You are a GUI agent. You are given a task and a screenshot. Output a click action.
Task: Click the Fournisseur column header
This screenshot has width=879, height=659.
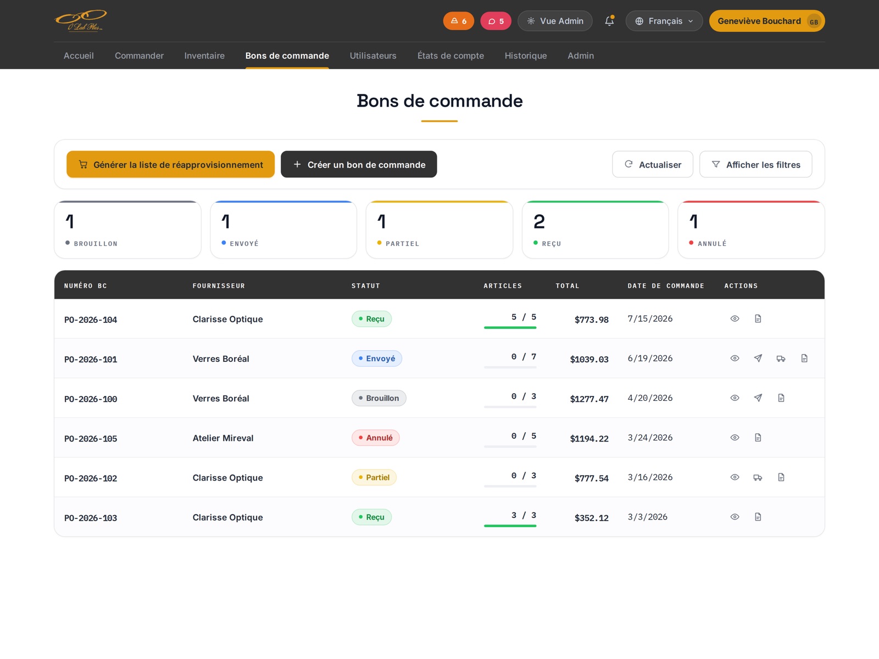219,286
